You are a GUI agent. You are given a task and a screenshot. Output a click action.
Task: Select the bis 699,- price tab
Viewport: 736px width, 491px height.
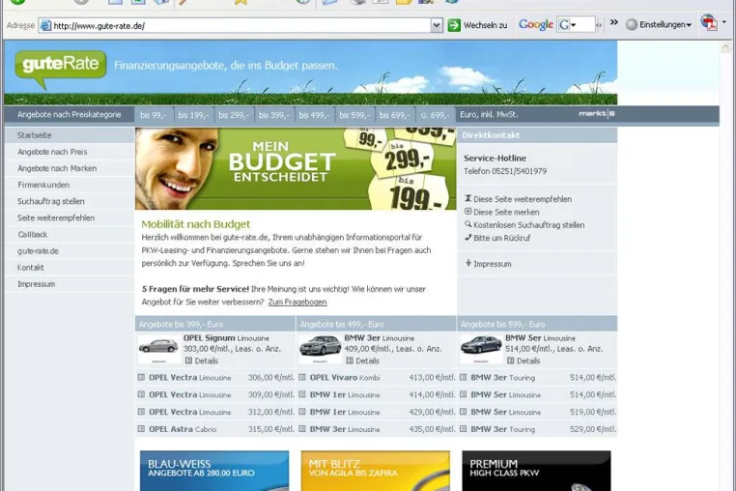click(395, 115)
